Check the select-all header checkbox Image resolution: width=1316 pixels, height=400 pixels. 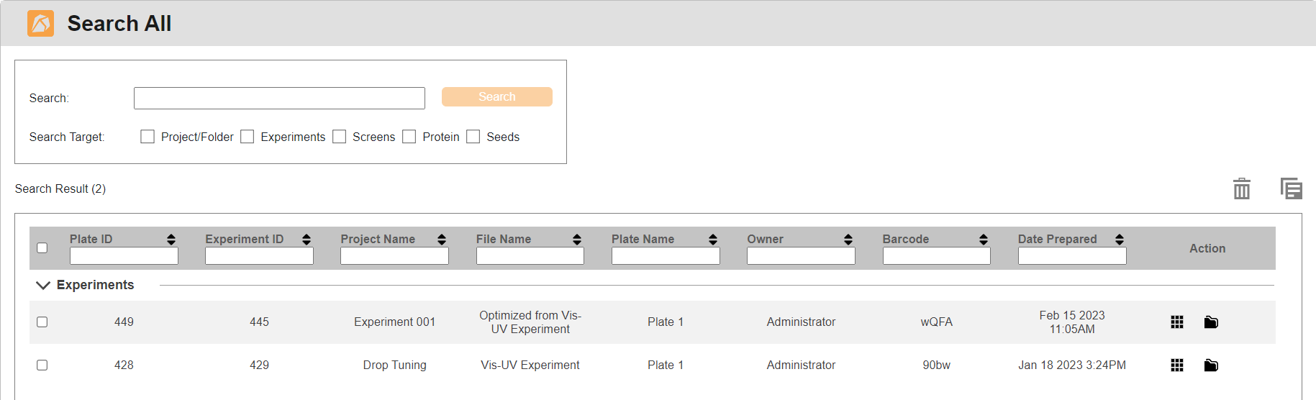tap(42, 248)
